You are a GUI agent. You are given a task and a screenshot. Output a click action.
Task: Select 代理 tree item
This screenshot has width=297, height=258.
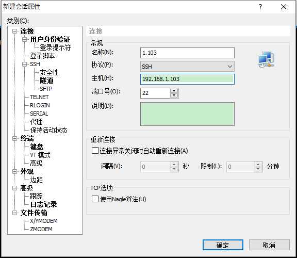pyautogui.click(x=37, y=122)
